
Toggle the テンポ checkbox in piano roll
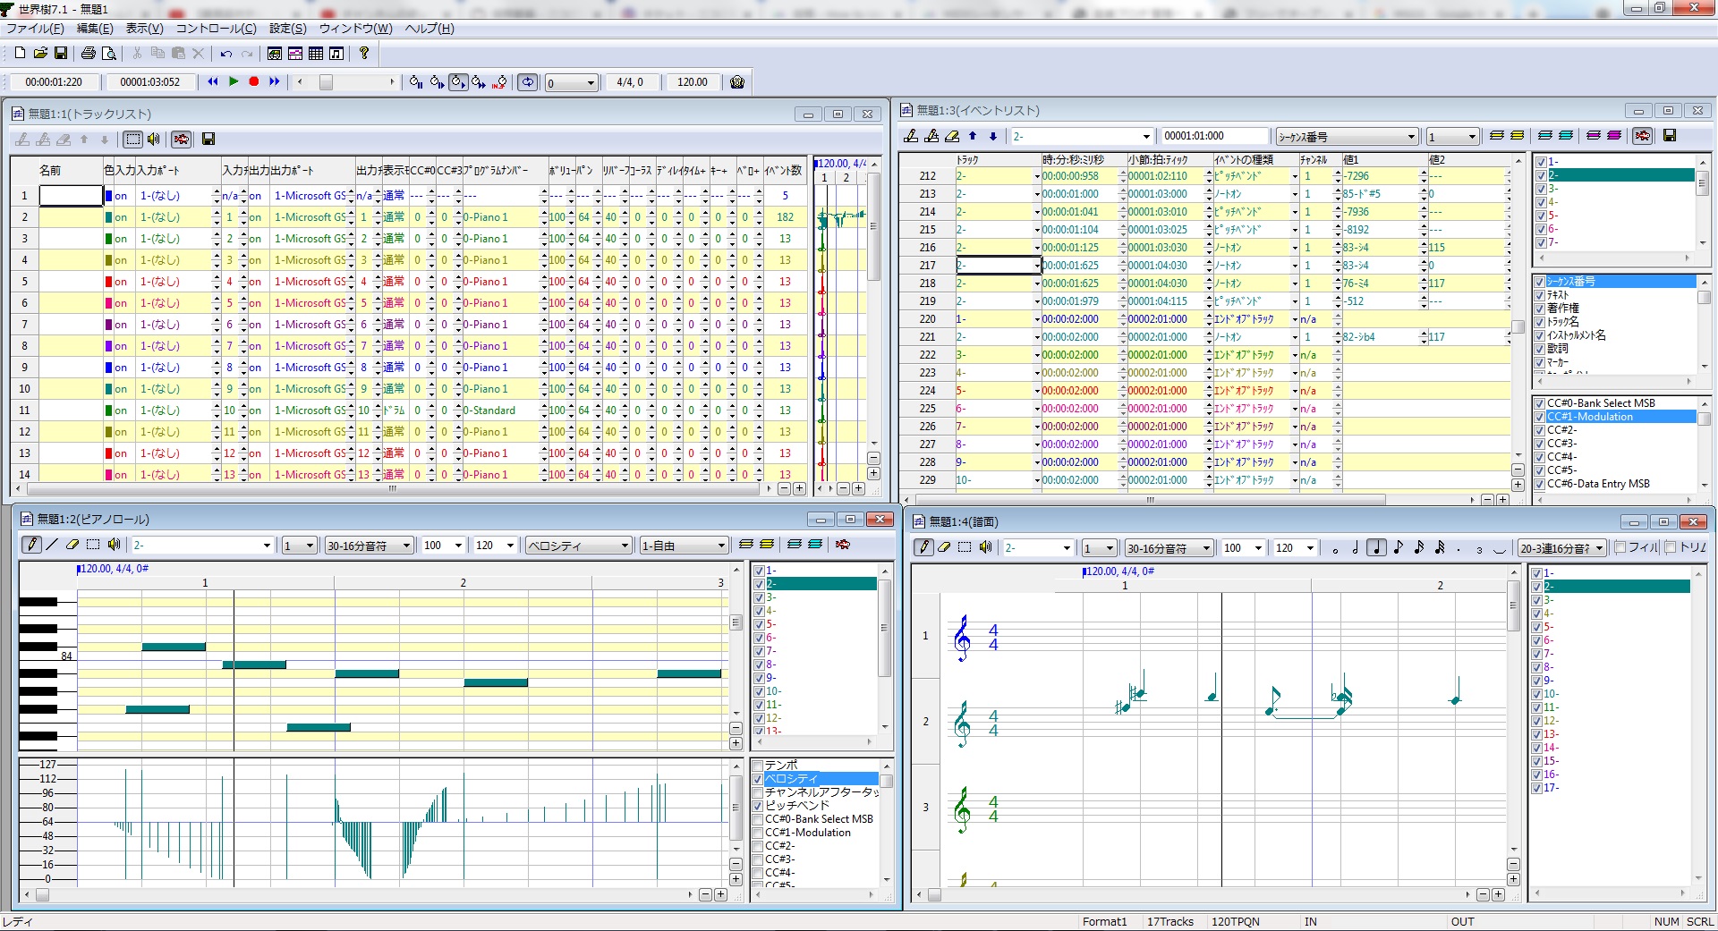[758, 766]
